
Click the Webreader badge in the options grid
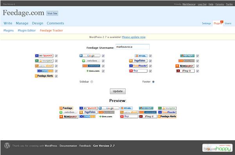(91, 66)
